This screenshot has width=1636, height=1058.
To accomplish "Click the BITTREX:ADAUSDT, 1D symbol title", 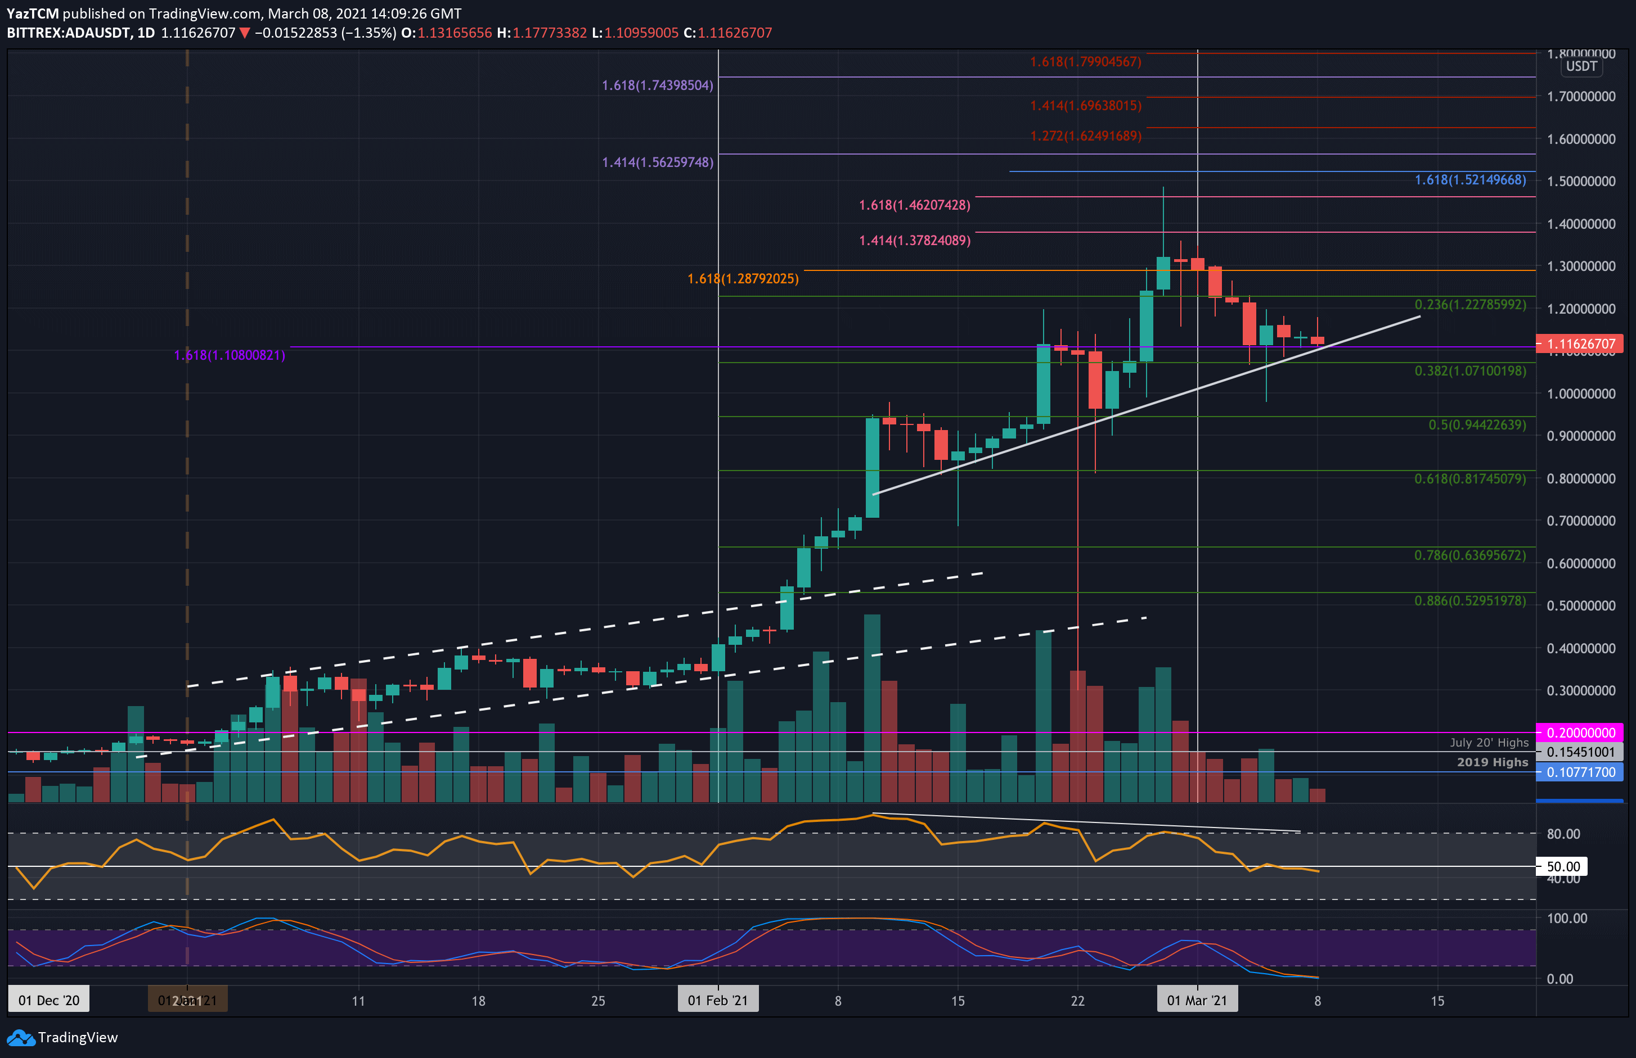I will [x=80, y=33].
